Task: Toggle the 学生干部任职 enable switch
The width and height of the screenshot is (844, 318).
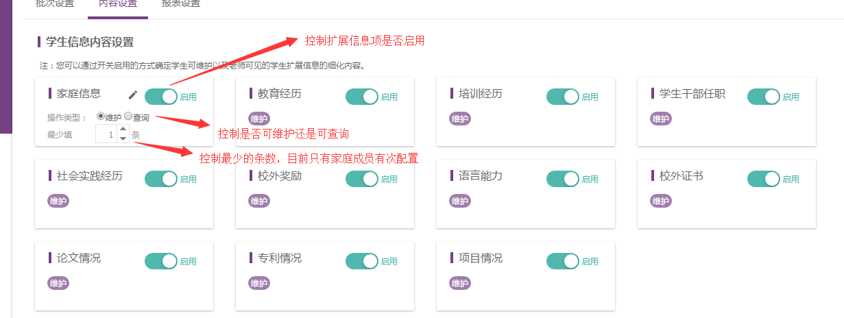Action: coord(764,97)
